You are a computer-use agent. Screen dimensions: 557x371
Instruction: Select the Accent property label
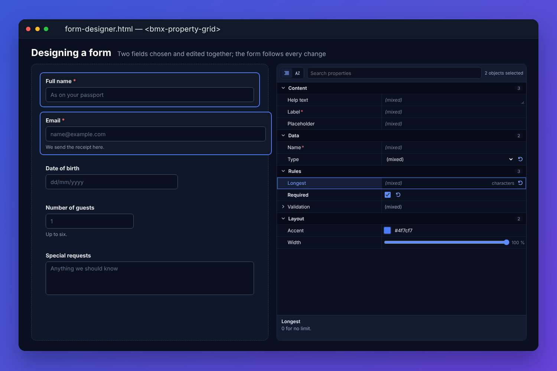(296, 230)
